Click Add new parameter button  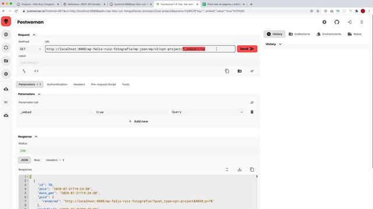point(138,121)
